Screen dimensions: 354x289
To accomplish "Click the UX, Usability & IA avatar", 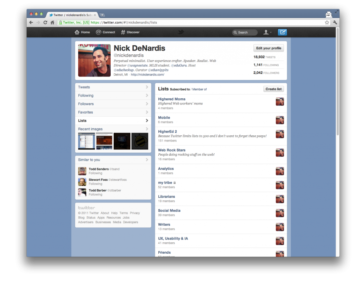I will click(280, 241).
